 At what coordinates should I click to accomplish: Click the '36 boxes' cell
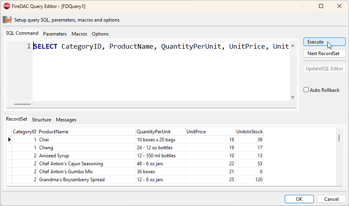pyautogui.click(x=161, y=172)
